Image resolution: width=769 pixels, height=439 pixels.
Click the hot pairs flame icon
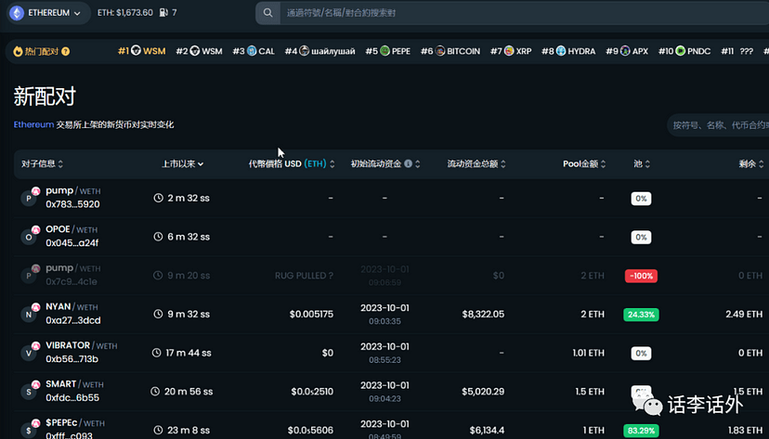click(x=18, y=51)
